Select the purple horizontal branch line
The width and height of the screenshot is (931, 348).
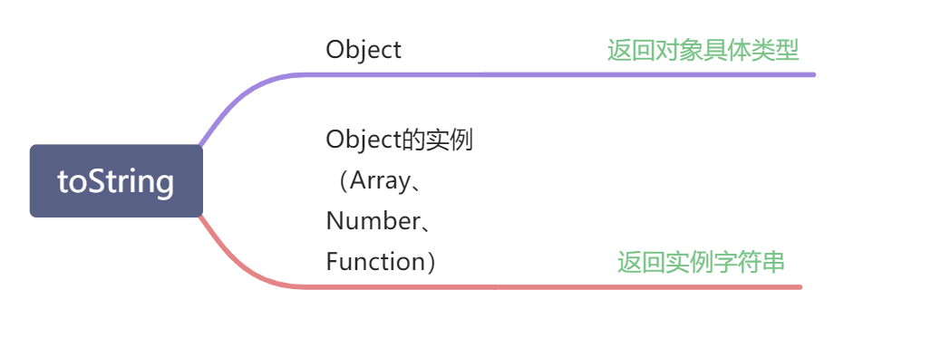561,74
